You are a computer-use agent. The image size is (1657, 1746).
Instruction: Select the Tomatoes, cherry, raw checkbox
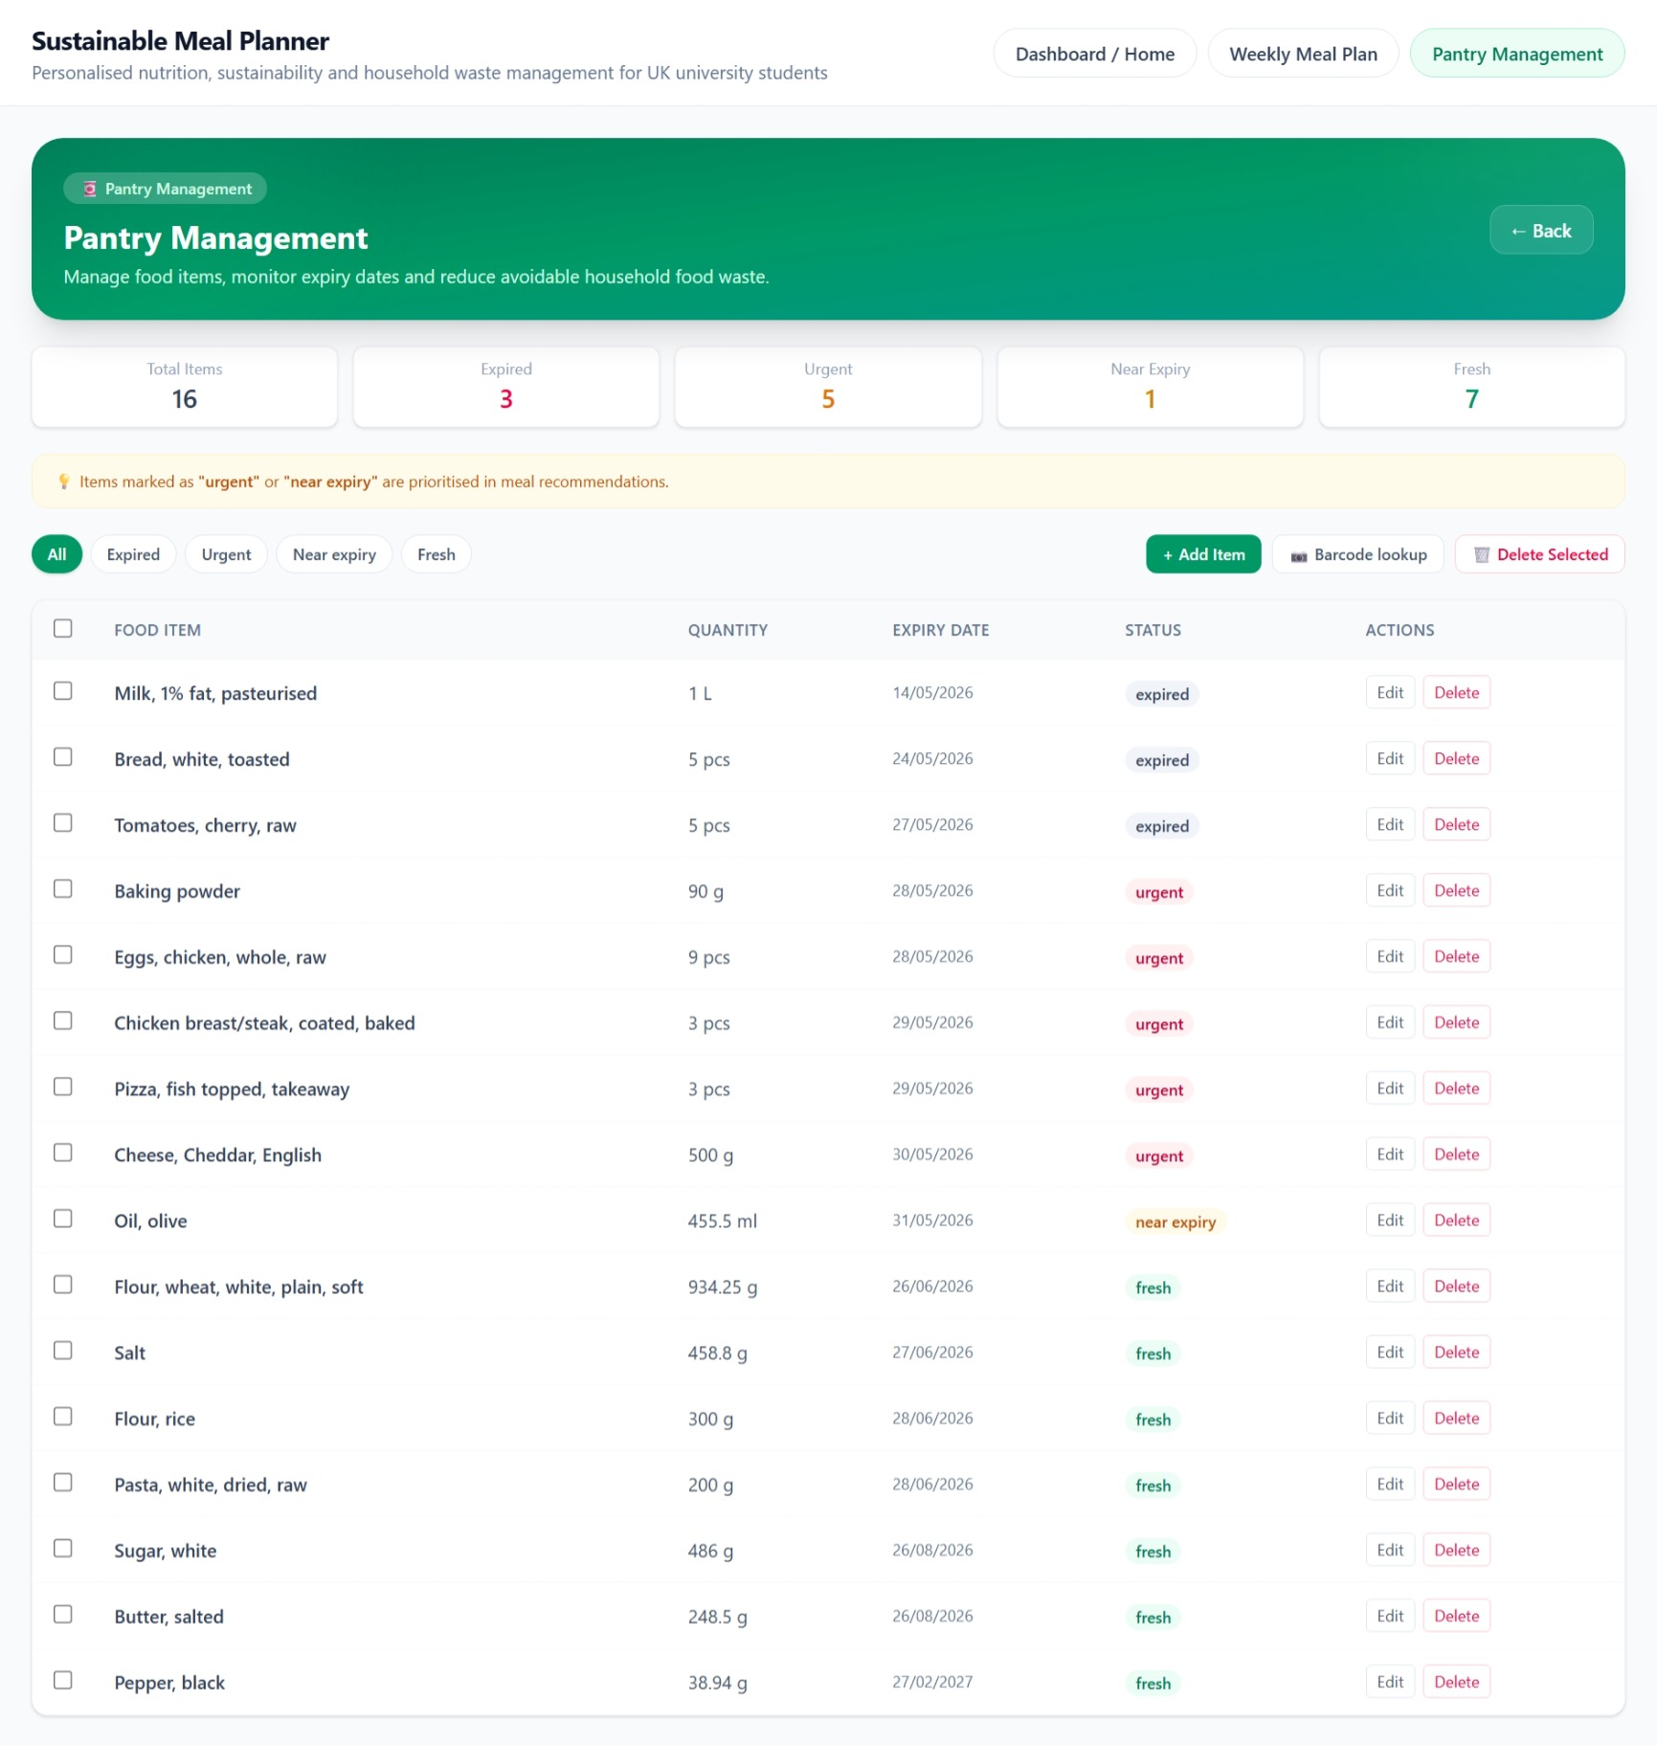pyautogui.click(x=63, y=822)
